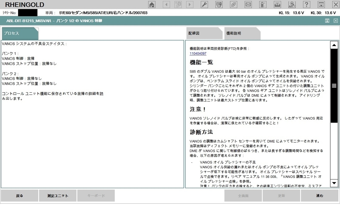
Task: Click the VANOS オイル プレッシャーの不足 item
Action: pyautogui.click(x=228, y=162)
